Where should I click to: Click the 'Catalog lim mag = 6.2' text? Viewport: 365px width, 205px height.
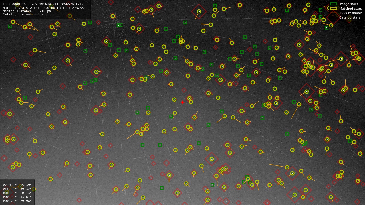pyautogui.click(x=23, y=14)
